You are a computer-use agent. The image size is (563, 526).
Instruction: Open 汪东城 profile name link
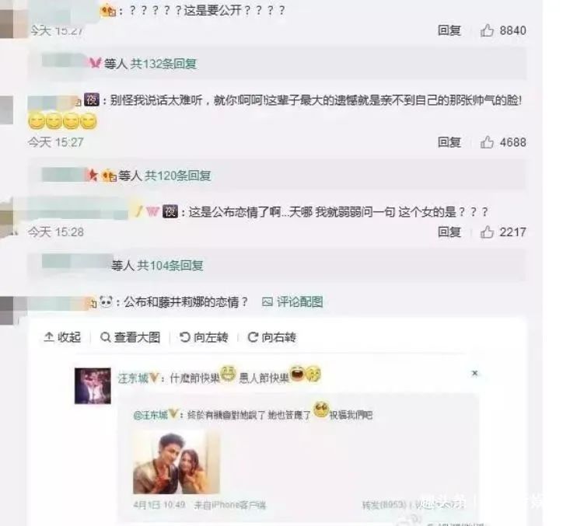click(133, 378)
